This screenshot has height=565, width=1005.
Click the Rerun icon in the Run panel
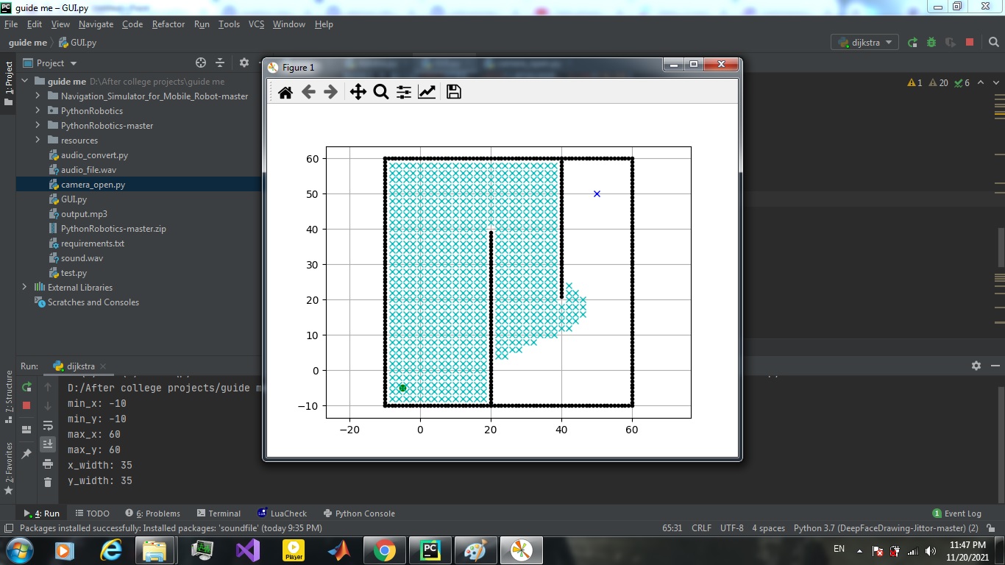click(x=26, y=387)
